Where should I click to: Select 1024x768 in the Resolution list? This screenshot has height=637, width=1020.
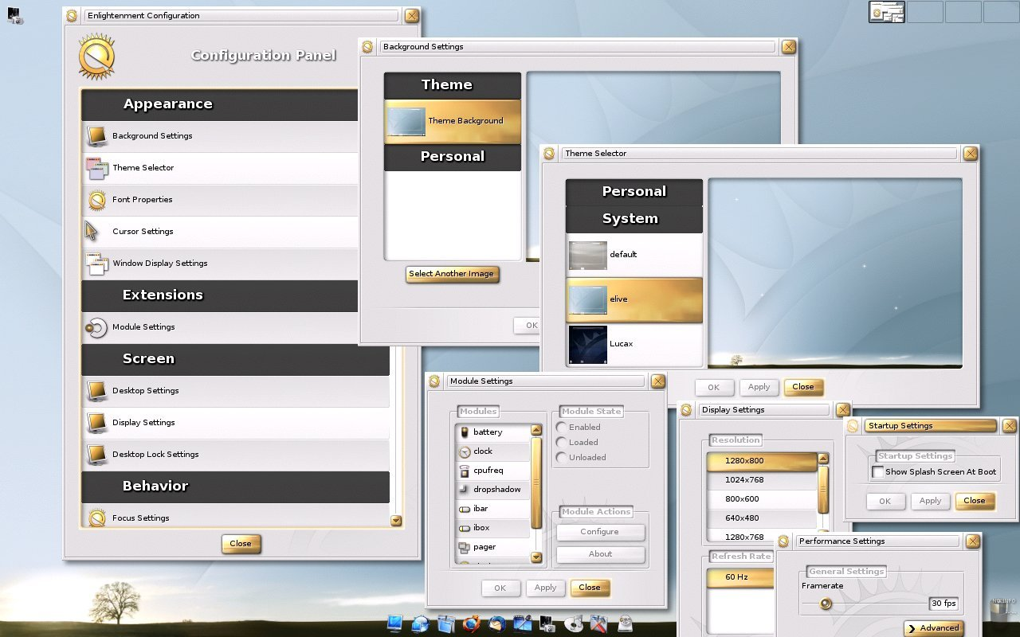(762, 480)
